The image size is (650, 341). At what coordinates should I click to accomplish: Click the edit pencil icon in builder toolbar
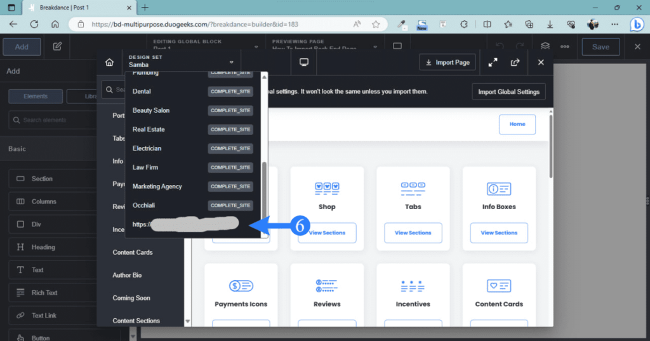pos(57,46)
